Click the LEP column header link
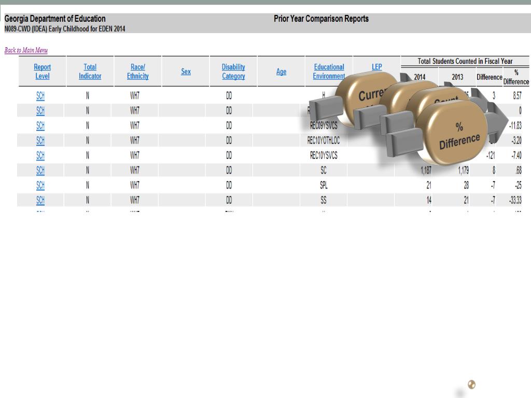The width and height of the screenshot is (531, 398). tap(377, 67)
